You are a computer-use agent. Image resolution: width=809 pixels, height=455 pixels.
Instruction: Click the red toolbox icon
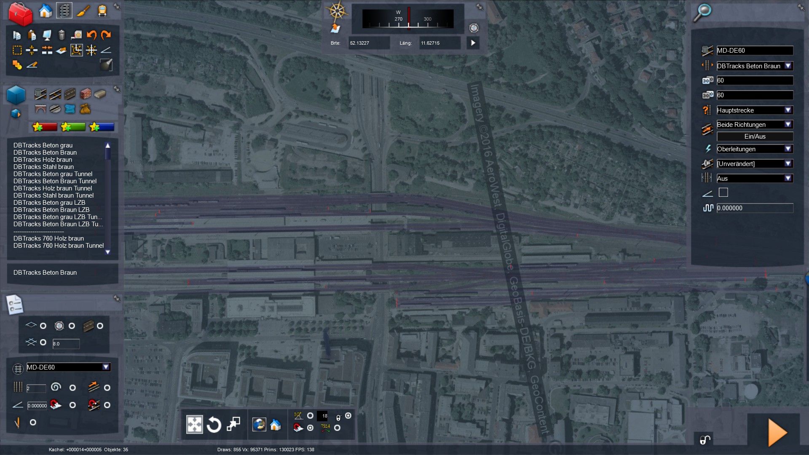tap(21, 13)
